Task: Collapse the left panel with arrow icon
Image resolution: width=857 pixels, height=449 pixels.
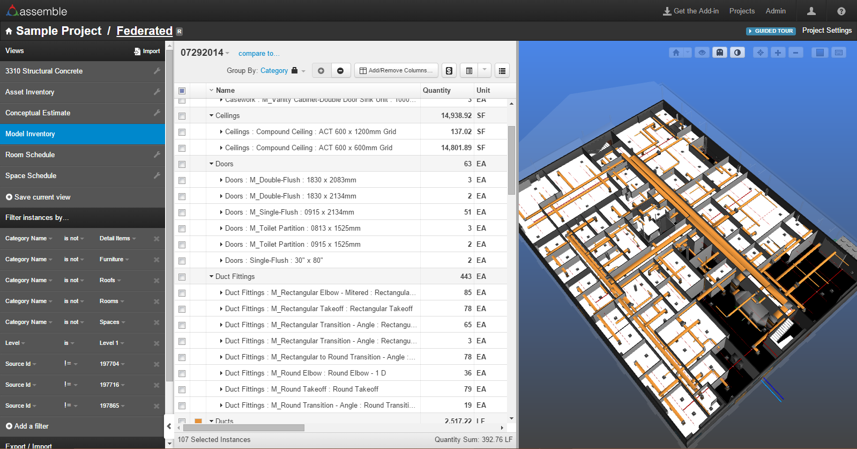Action: pos(169,426)
